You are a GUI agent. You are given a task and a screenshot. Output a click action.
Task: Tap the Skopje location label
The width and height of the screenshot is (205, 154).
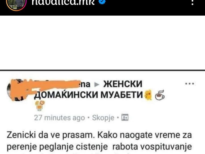tap(103, 118)
